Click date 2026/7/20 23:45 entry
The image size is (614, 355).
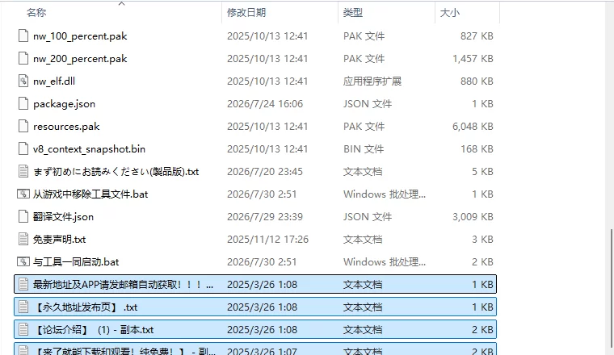point(265,172)
